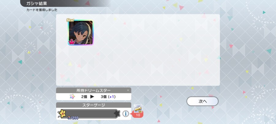
Task: Tap the rainbow dream star icon
Action: pyautogui.click(x=72, y=96)
